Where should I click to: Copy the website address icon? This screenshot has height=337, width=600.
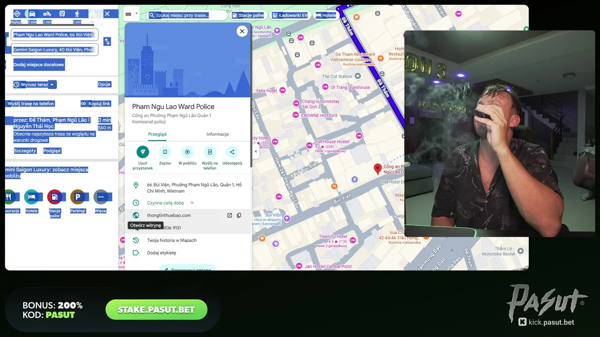pyautogui.click(x=239, y=215)
